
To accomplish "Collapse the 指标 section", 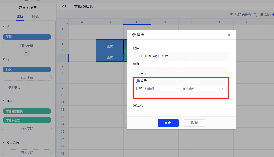I will pos(4,101).
